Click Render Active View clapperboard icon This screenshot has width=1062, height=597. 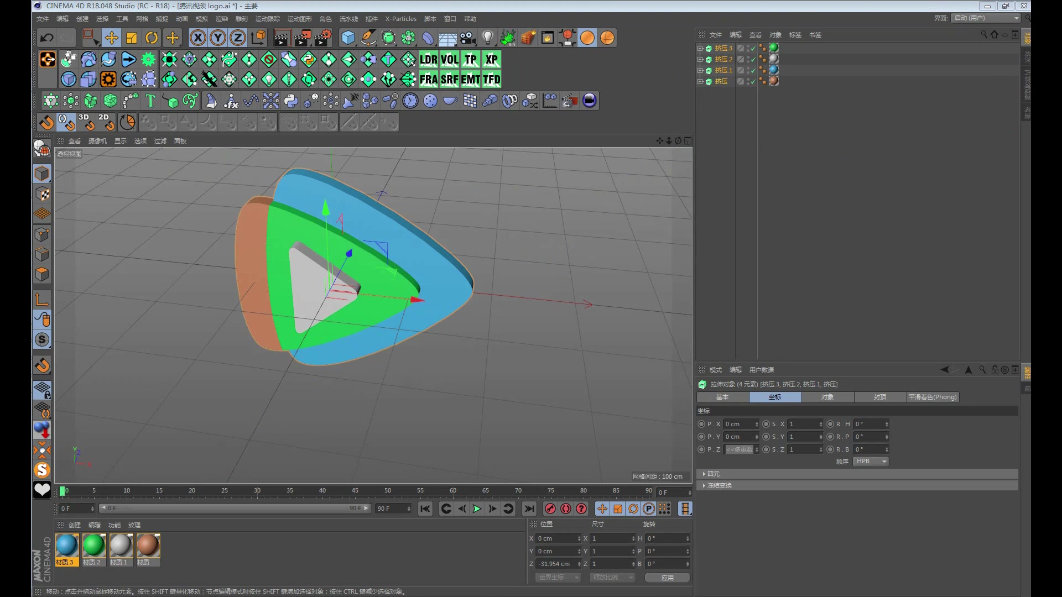tap(282, 38)
